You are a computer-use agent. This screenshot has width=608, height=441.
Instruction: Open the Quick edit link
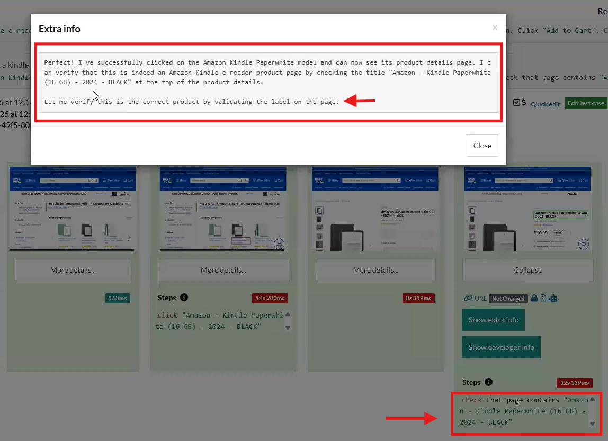tap(545, 104)
